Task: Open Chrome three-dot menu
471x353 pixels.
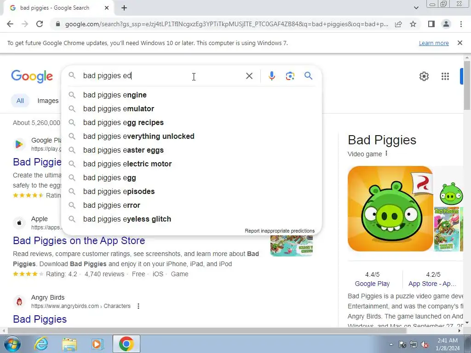Action: click(x=461, y=24)
